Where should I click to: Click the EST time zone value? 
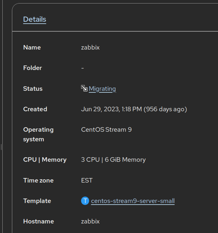coord(87,180)
